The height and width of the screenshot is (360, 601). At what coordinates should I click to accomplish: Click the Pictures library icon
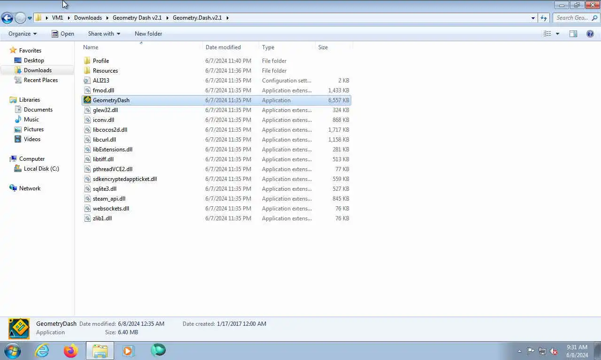tap(18, 129)
